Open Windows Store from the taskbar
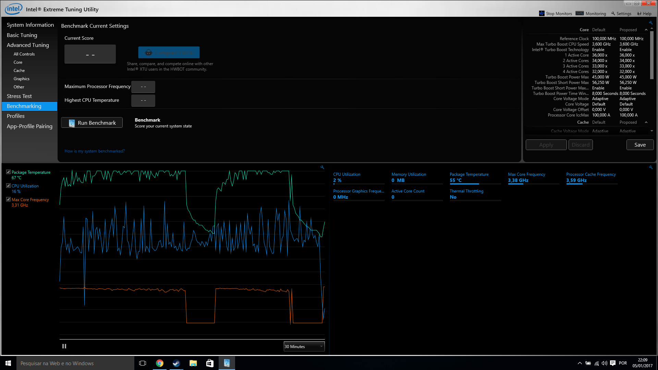The width and height of the screenshot is (658, 370). [x=210, y=363]
